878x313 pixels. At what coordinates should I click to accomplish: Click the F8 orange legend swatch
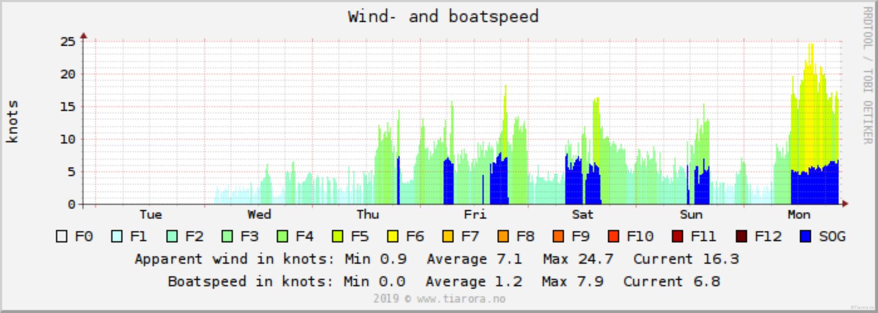(x=503, y=236)
